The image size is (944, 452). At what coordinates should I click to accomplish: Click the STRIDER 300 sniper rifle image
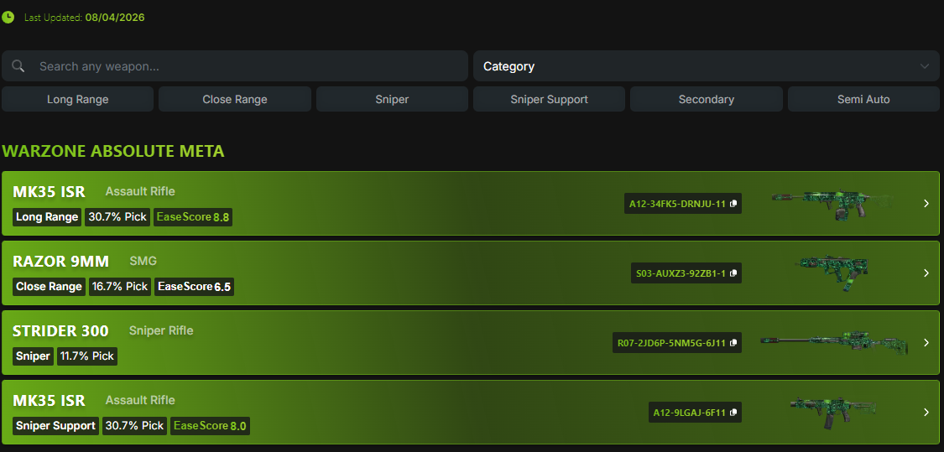coord(834,342)
